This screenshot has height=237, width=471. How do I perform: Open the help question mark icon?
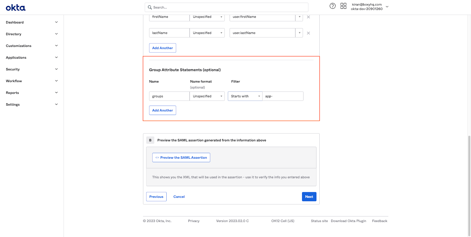[x=333, y=6]
